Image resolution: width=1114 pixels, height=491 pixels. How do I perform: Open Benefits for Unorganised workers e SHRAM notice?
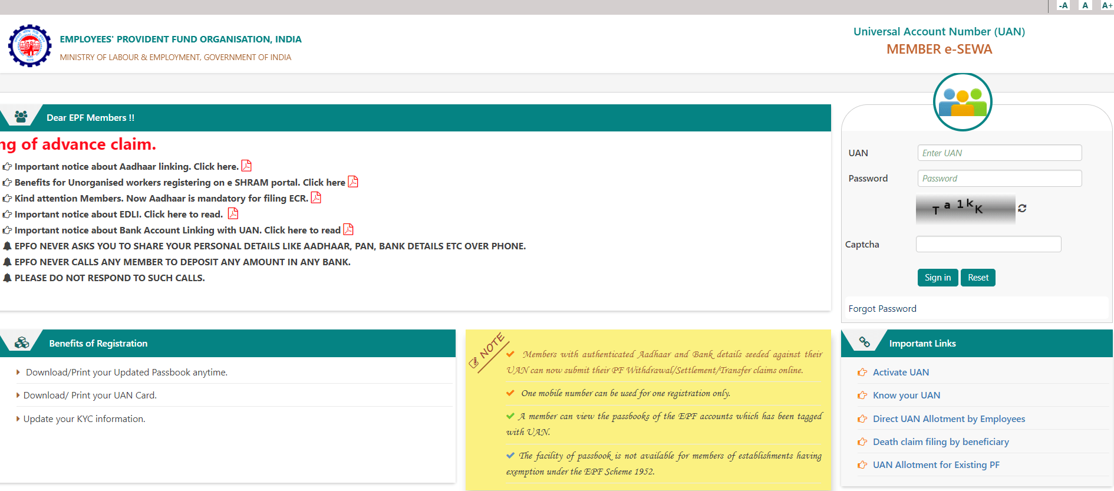[x=180, y=183]
